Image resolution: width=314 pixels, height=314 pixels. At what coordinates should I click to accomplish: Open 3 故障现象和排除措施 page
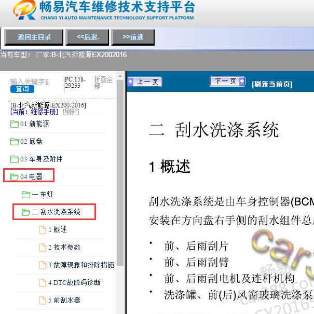(x=81, y=265)
